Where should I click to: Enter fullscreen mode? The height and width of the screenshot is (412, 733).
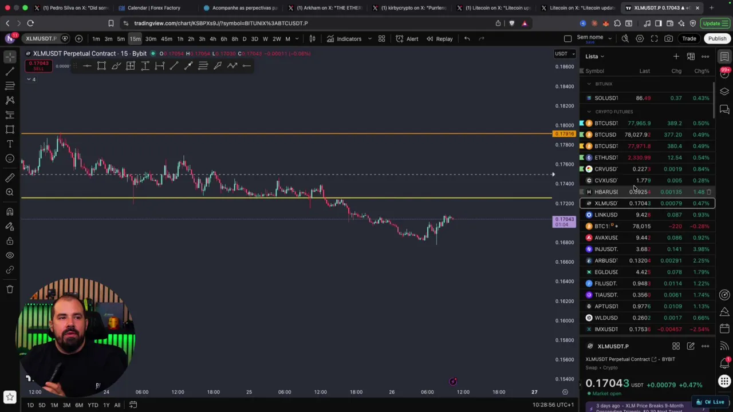click(x=655, y=39)
